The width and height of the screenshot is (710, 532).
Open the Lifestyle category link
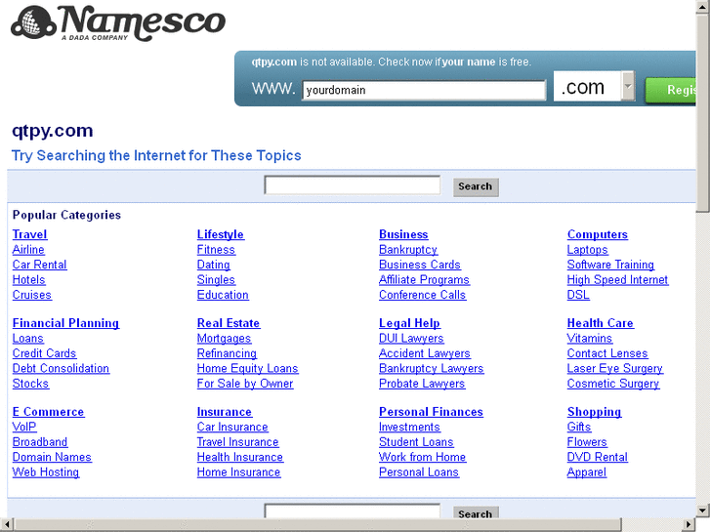click(x=221, y=234)
